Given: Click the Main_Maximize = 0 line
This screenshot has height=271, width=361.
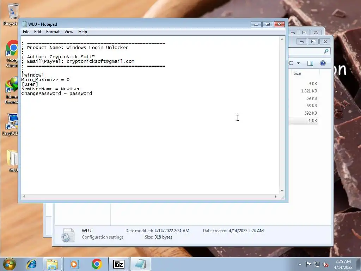Looking at the screenshot, I should click(45, 79).
